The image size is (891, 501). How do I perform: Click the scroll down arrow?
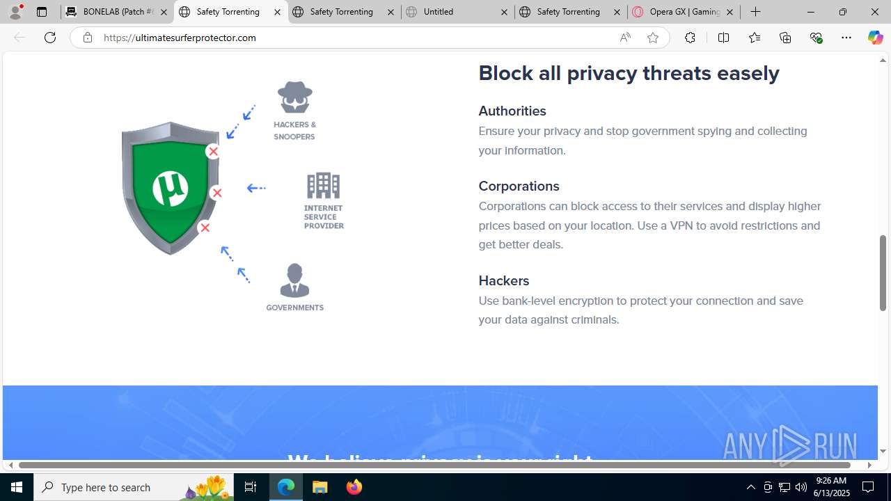click(883, 452)
